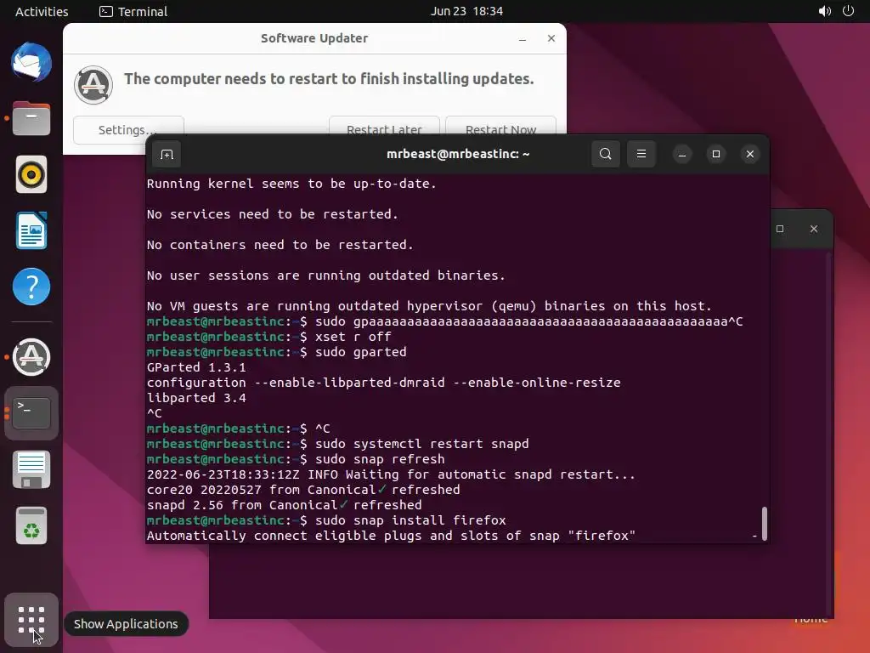Click the 'sudo snap refresh' command line
Screen dimensions: 870x653
[x=296, y=459]
